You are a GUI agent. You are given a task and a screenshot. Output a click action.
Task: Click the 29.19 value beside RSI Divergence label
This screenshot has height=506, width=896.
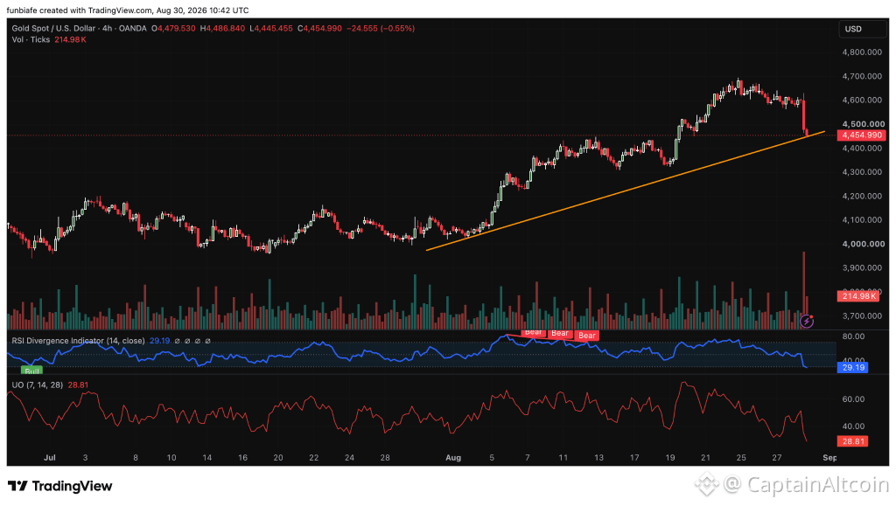(159, 341)
